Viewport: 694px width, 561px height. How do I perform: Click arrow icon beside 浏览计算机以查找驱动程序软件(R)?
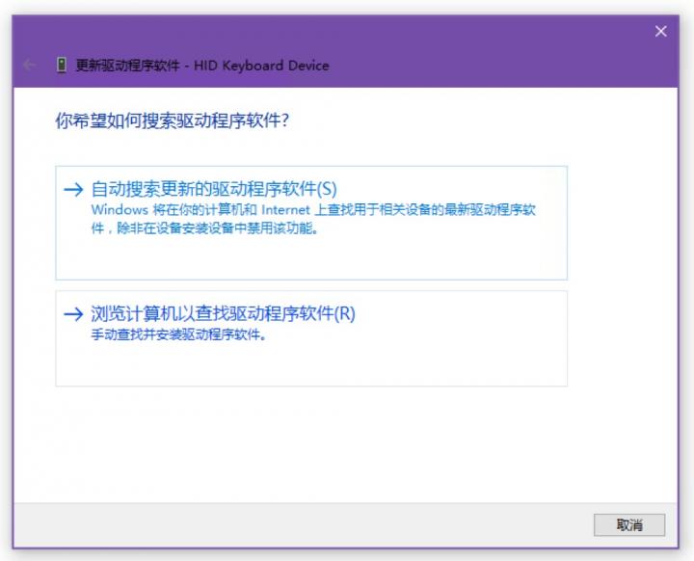tap(73, 314)
